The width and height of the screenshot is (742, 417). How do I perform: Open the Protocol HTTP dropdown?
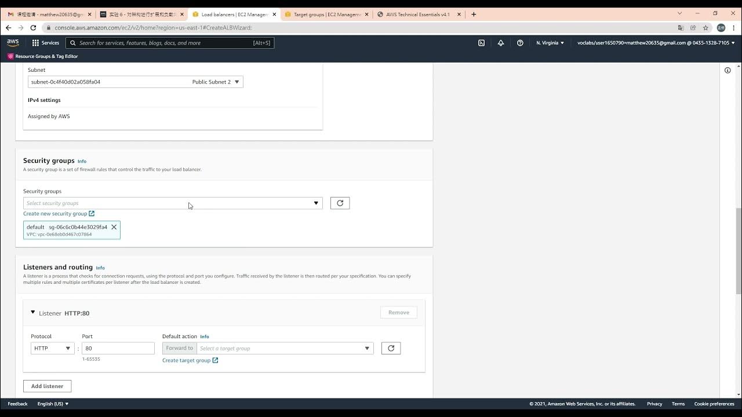point(52,348)
